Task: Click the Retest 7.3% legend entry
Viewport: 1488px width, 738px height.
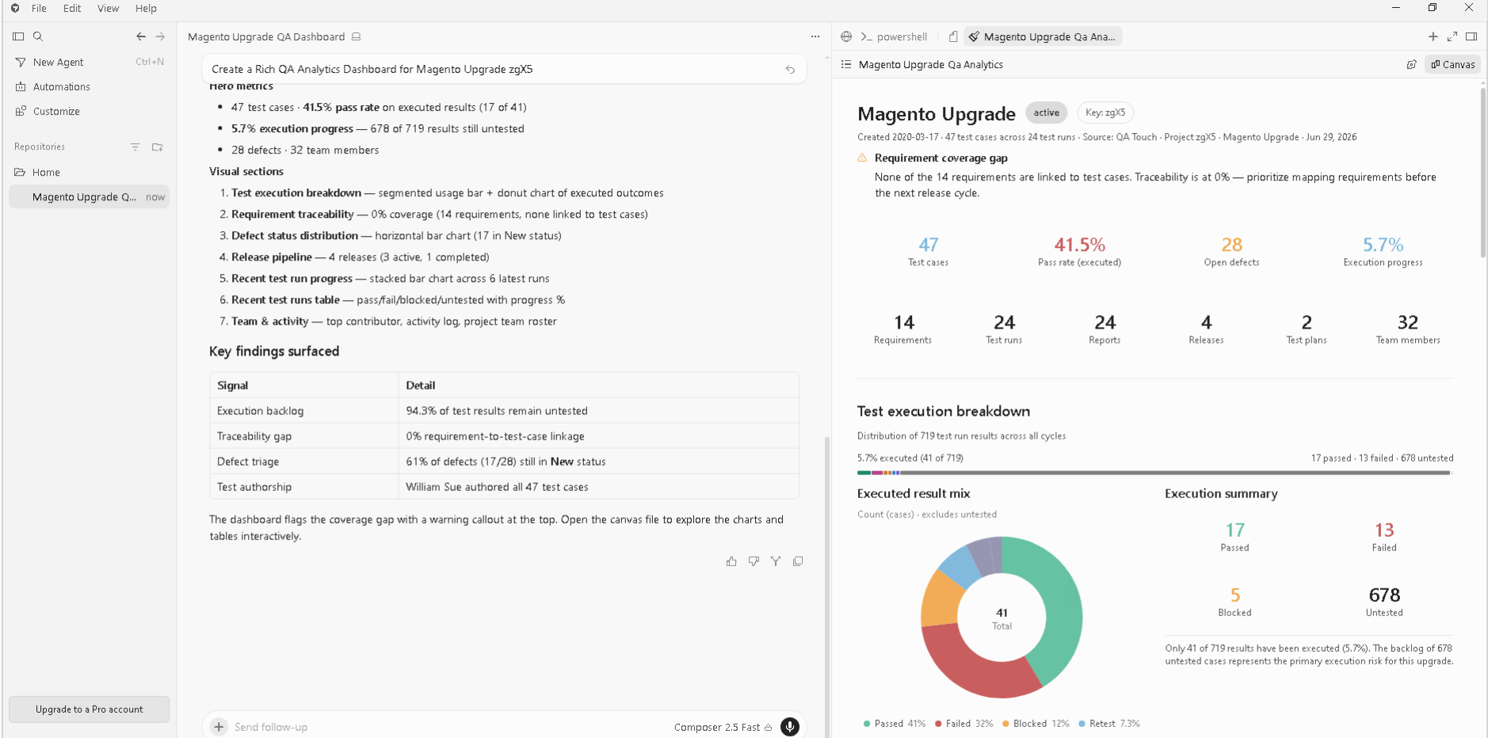Action: point(1108,724)
